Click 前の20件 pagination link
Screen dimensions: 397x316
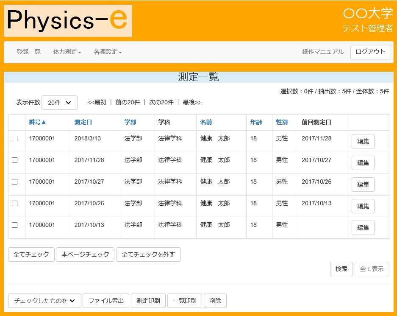coord(128,102)
